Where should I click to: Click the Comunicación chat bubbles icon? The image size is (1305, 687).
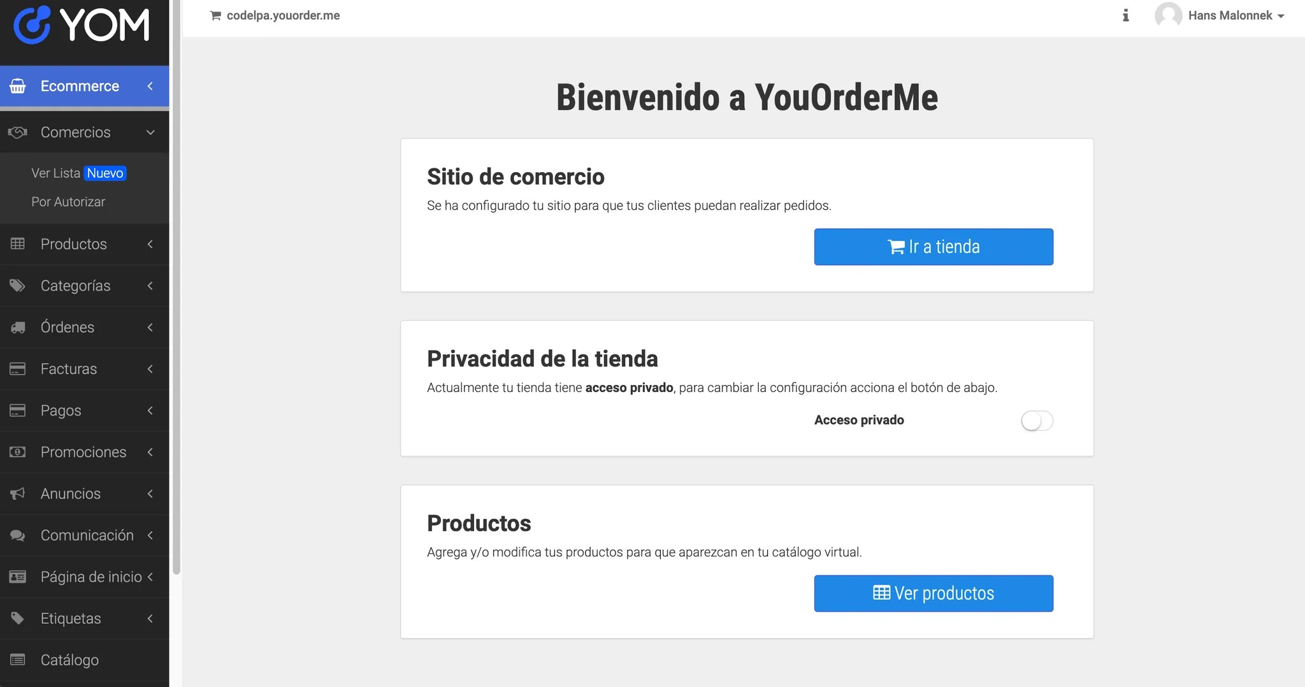(x=18, y=535)
